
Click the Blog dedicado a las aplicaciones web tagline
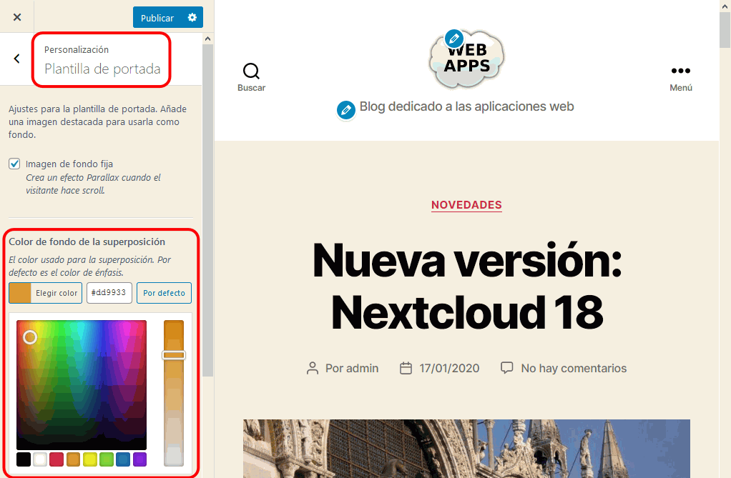466,106
